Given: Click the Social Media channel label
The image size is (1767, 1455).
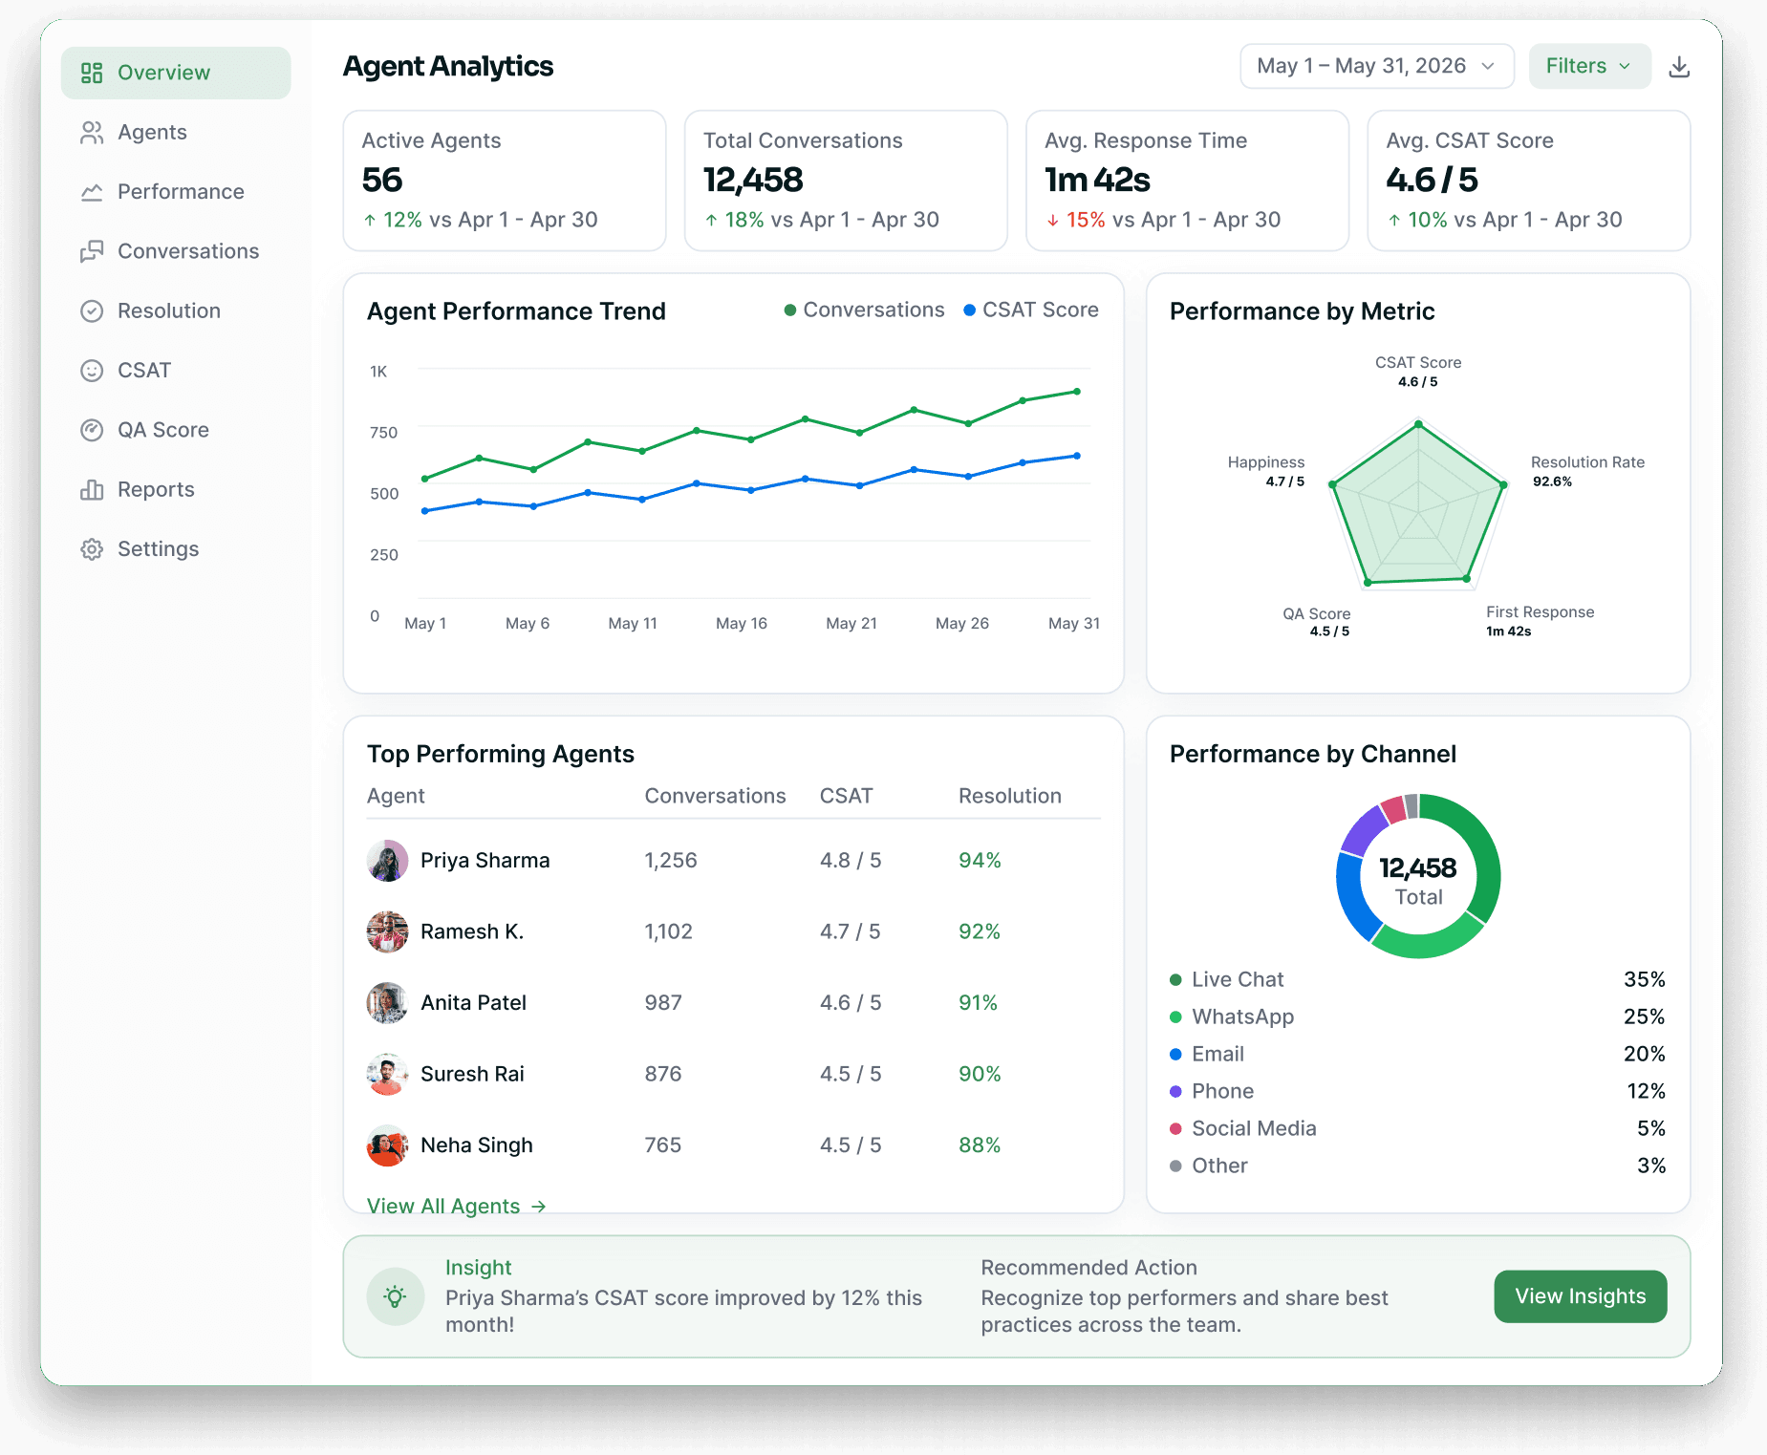Looking at the screenshot, I should (1254, 1128).
